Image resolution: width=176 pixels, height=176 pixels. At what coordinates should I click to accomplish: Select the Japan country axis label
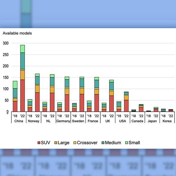[x=152, y=121]
